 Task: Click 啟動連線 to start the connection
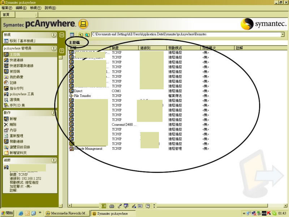tap(14, 141)
